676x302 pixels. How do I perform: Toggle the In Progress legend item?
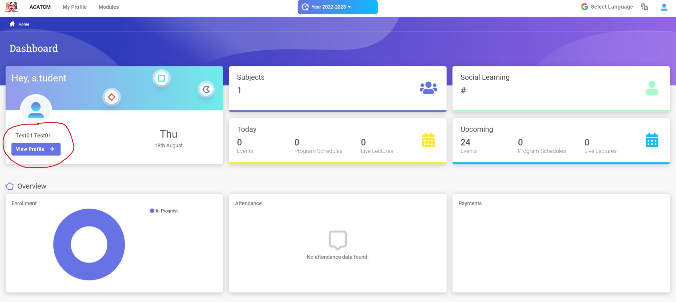click(164, 211)
